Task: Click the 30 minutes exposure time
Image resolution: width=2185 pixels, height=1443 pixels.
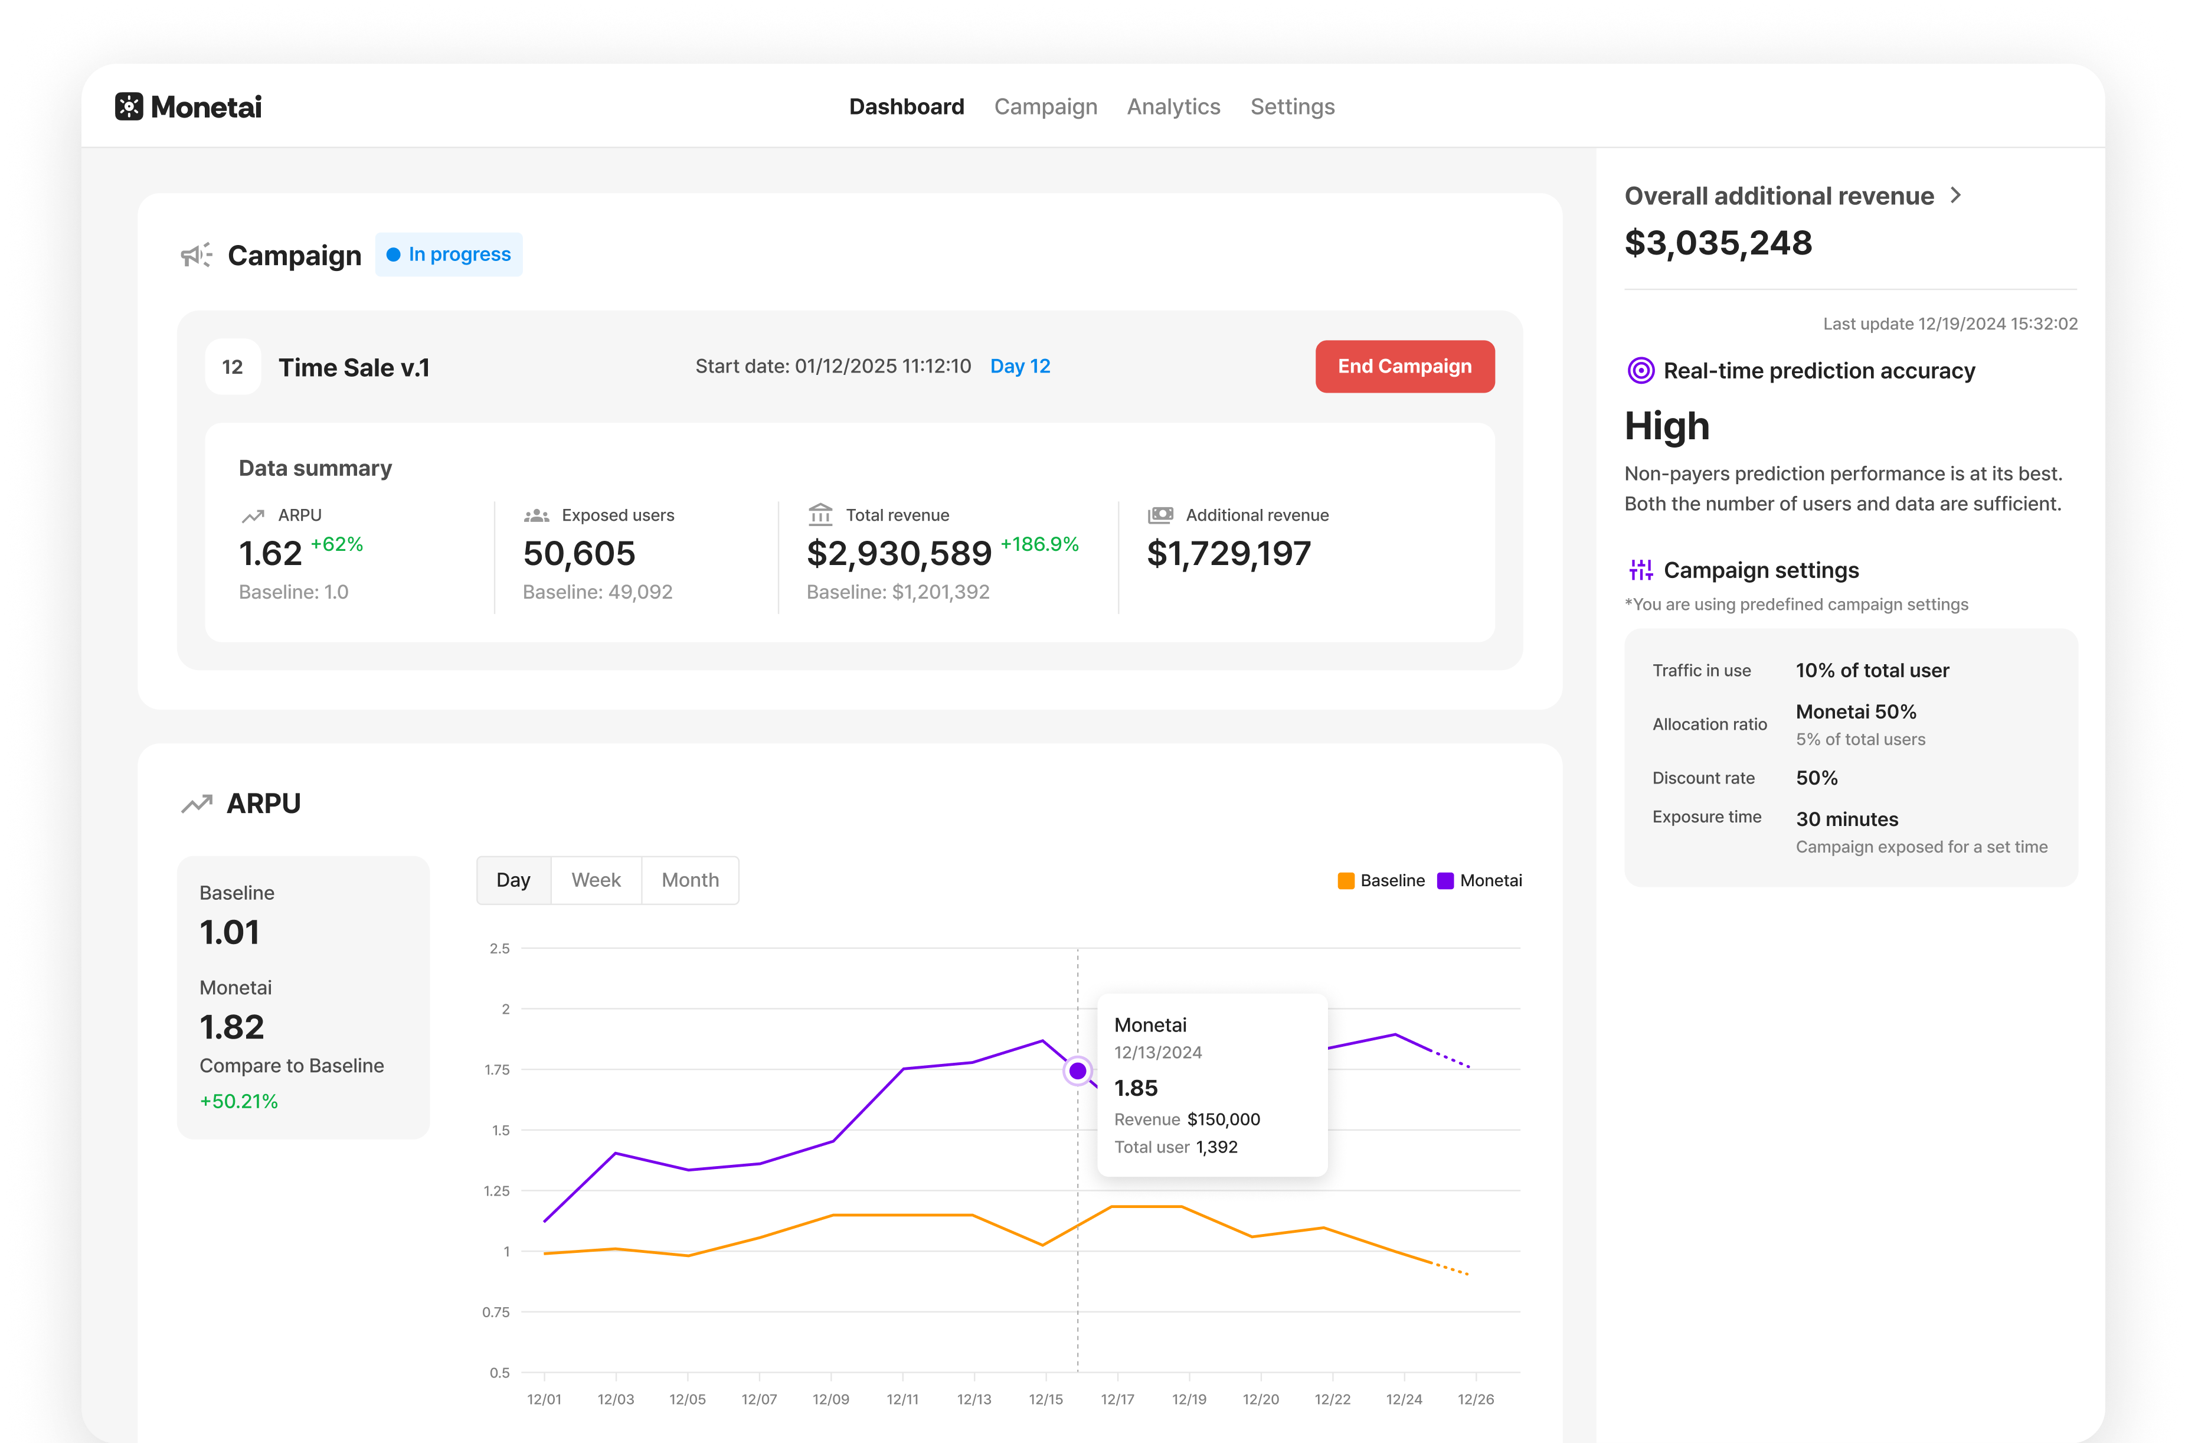Action: (x=1846, y=819)
